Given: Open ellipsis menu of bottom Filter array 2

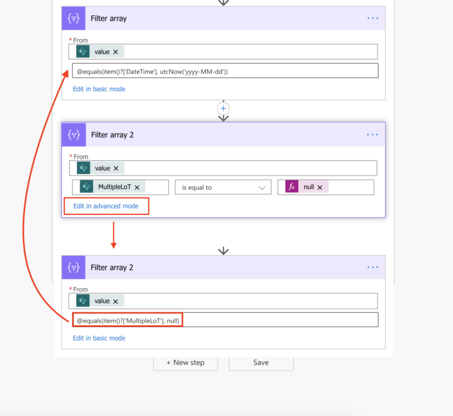Looking at the screenshot, I should [x=373, y=268].
